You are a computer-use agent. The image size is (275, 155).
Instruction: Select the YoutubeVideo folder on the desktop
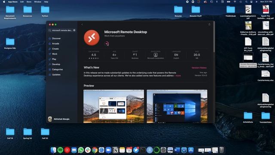(266, 117)
